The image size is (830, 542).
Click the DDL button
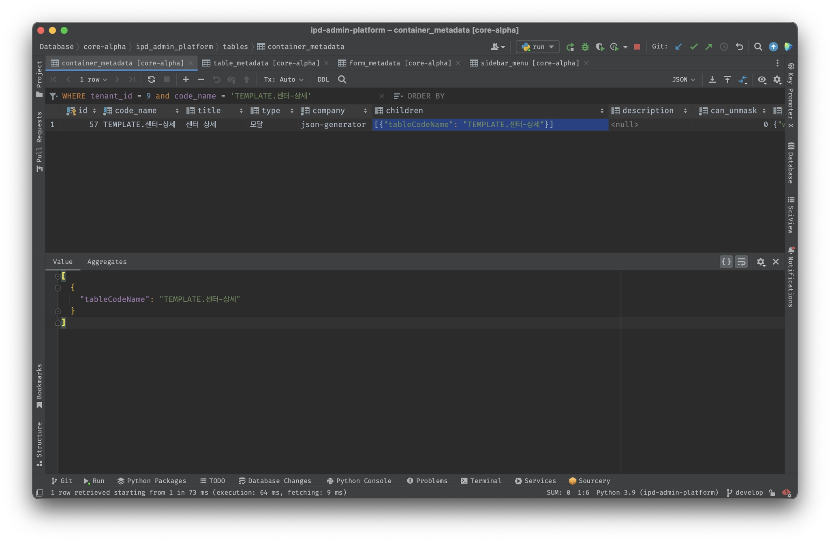point(323,79)
